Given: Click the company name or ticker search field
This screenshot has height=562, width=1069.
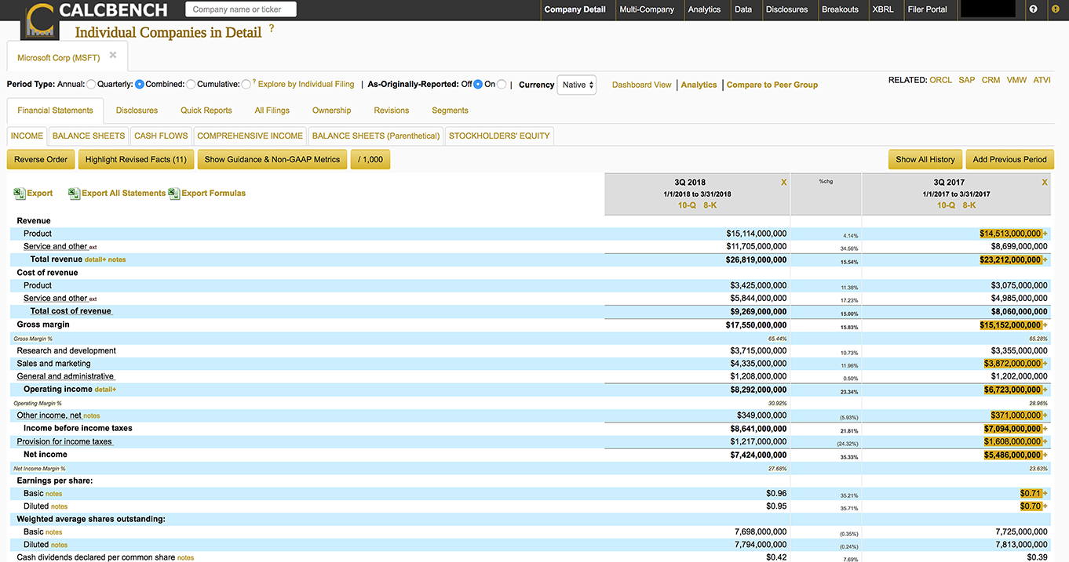Looking at the screenshot, I should (x=241, y=9).
